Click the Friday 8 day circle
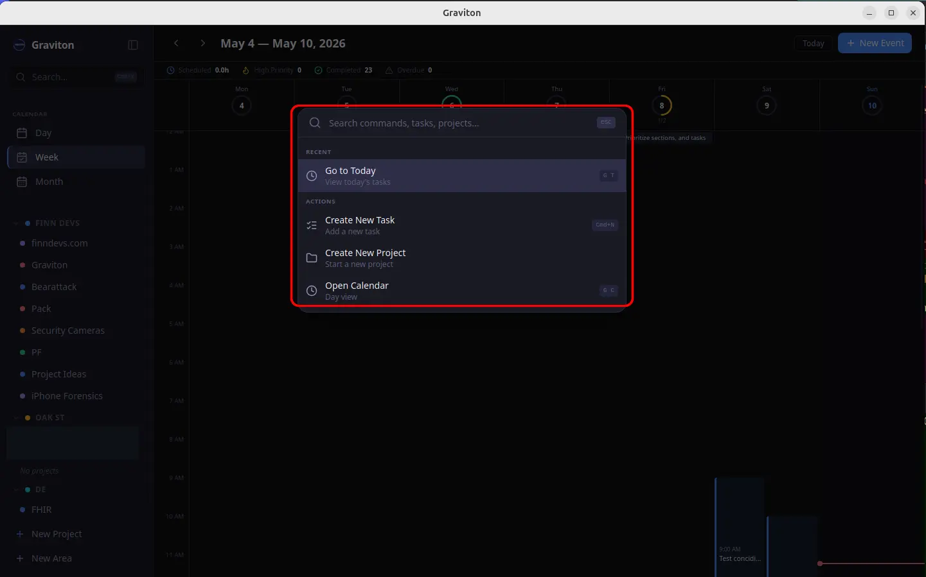Image resolution: width=926 pixels, height=577 pixels. point(662,105)
